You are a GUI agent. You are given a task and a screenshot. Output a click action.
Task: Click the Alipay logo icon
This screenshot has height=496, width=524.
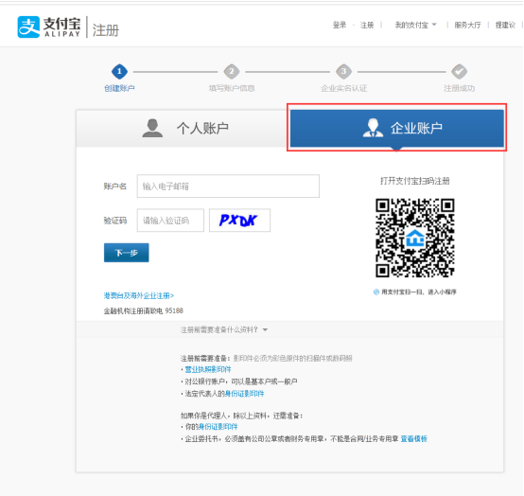tap(28, 27)
